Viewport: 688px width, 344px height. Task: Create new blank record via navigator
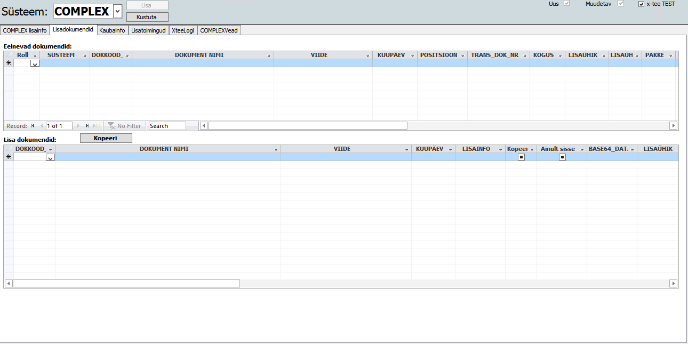(x=96, y=126)
